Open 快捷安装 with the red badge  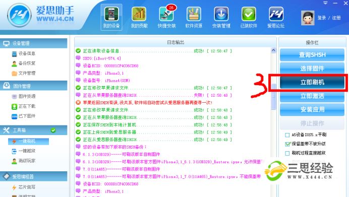tap(167, 17)
